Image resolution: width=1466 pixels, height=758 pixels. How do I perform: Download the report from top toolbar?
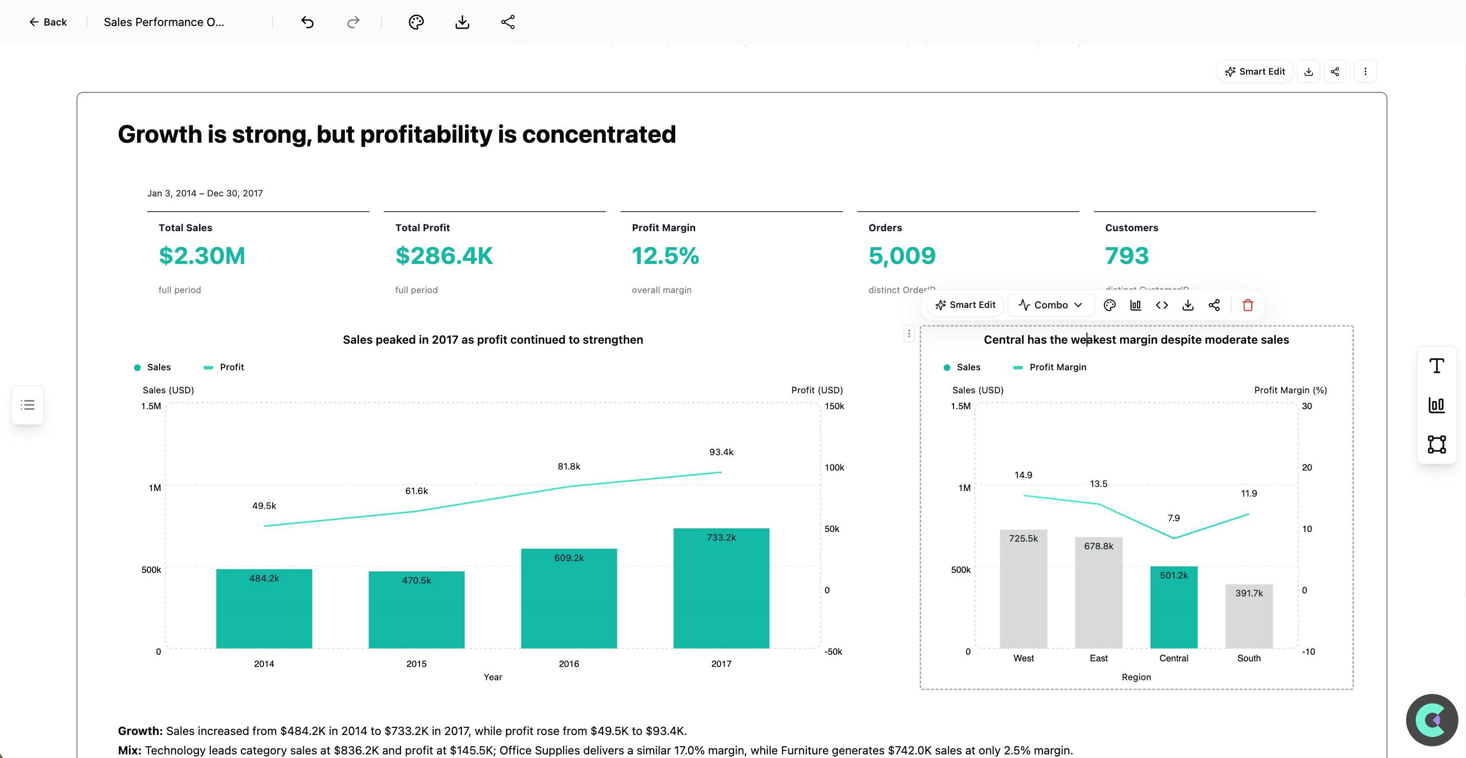(x=462, y=22)
